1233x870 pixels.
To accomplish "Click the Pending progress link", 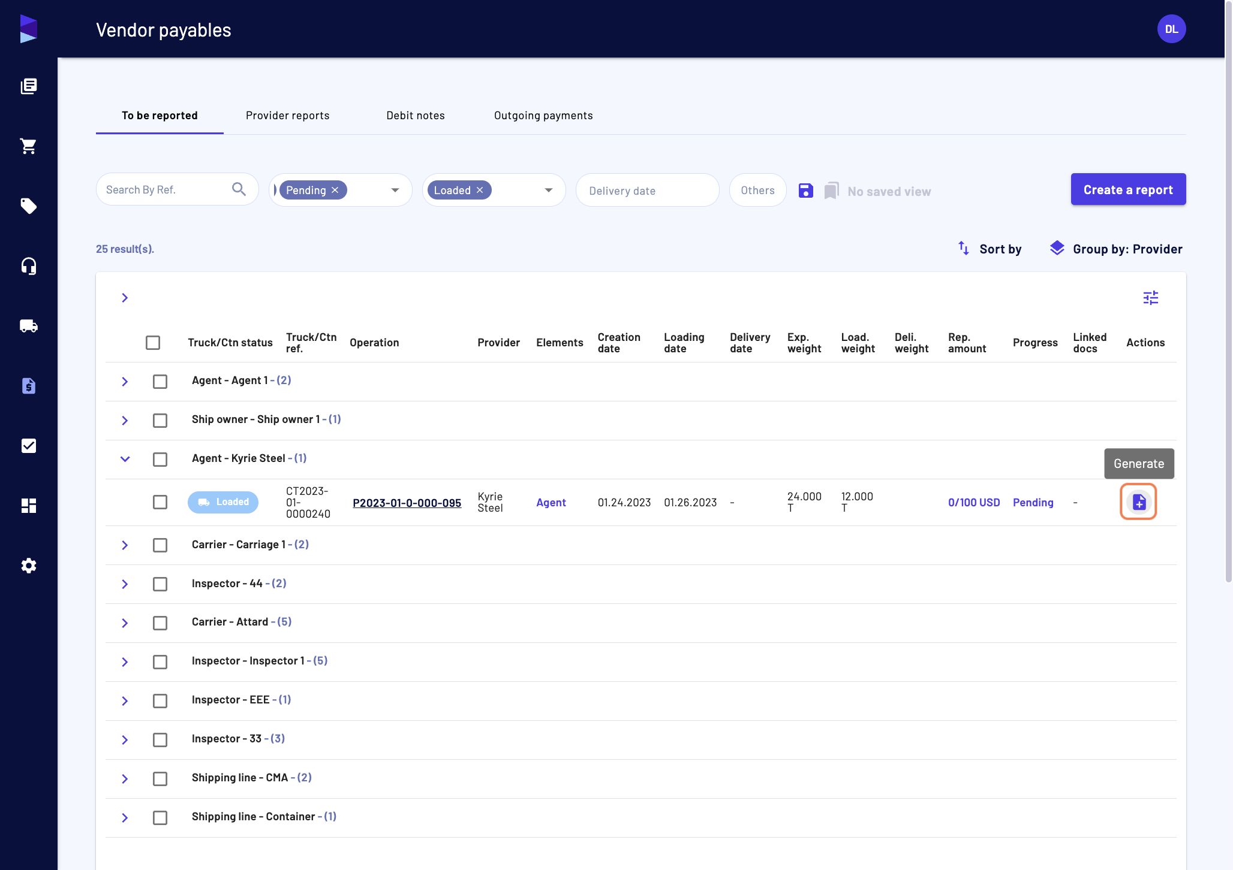I will [x=1033, y=503].
